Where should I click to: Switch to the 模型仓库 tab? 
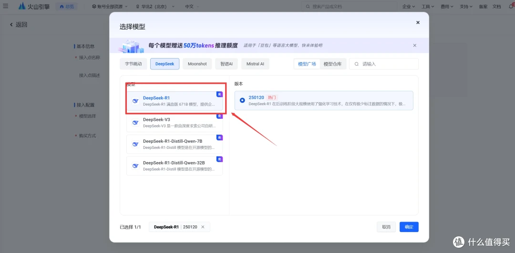pos(332,64)
